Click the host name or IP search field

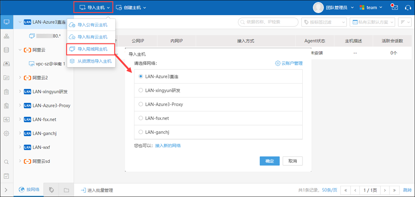coord(269,22)
